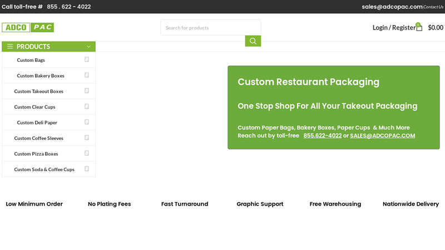
Task: Open Custom Soda & Coffee Cups category
Action: 44,169
